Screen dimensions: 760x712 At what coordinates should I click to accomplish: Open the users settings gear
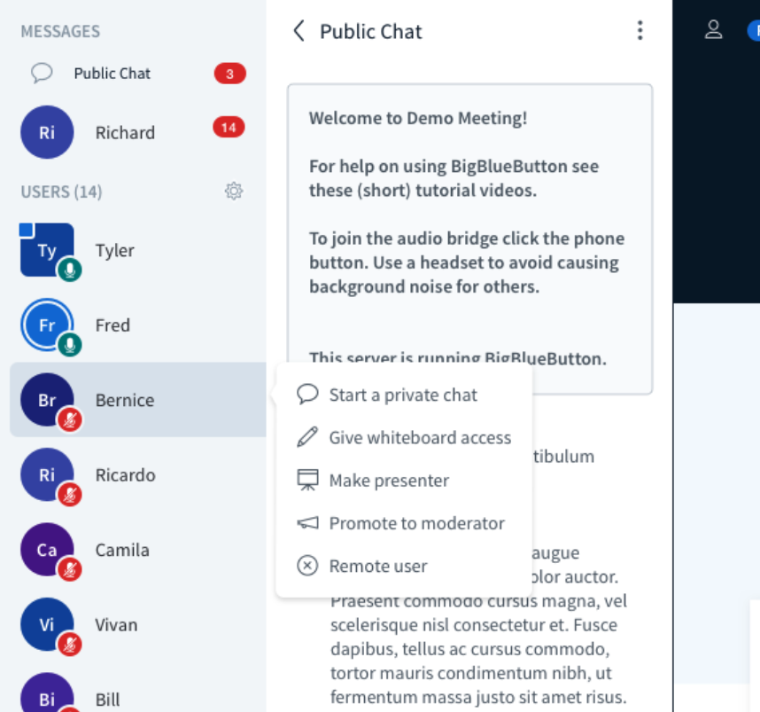coord(234,192)
